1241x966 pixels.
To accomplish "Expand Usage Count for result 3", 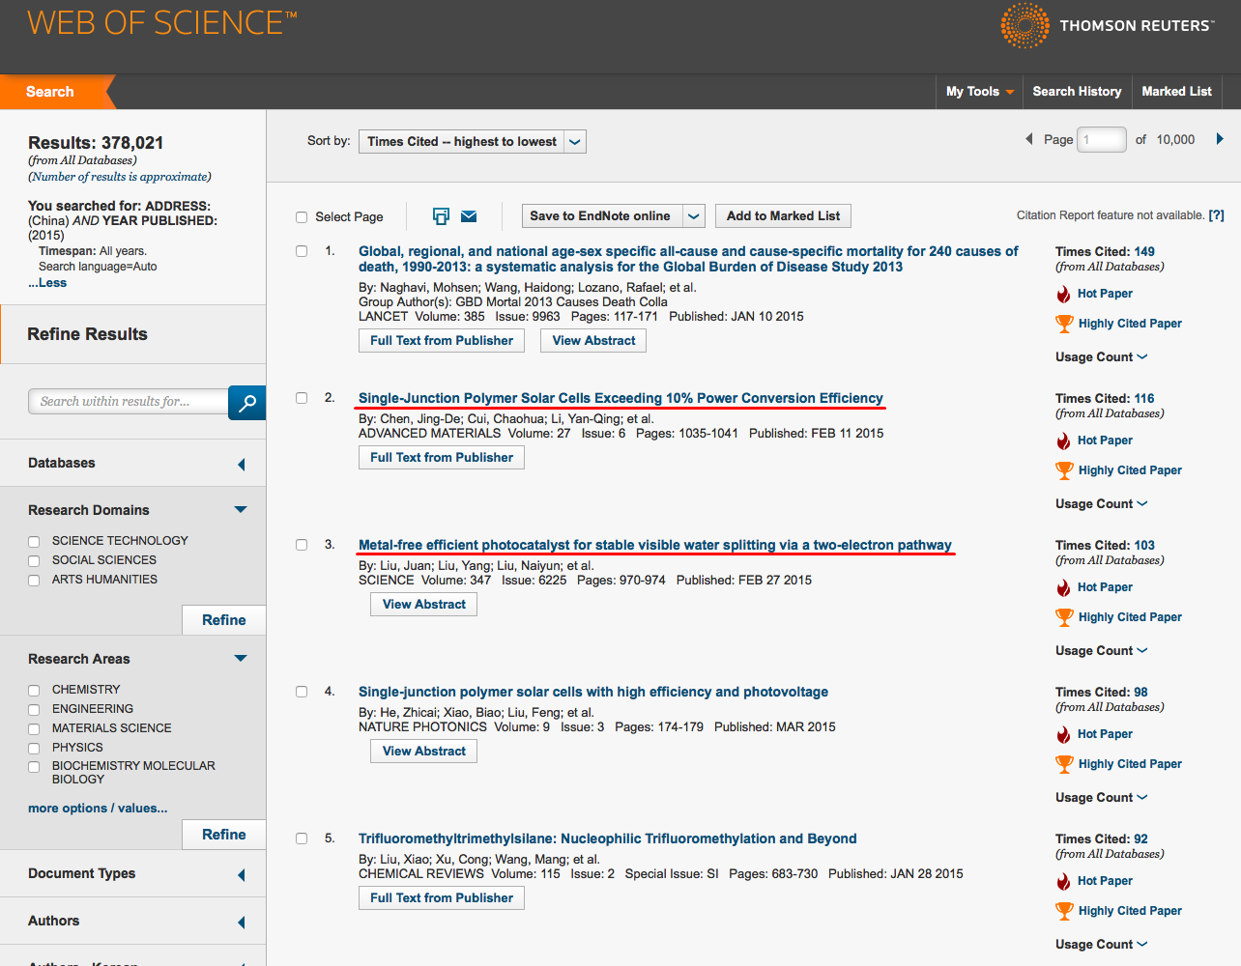I will pyautogui.click(x=1101, y=651).
